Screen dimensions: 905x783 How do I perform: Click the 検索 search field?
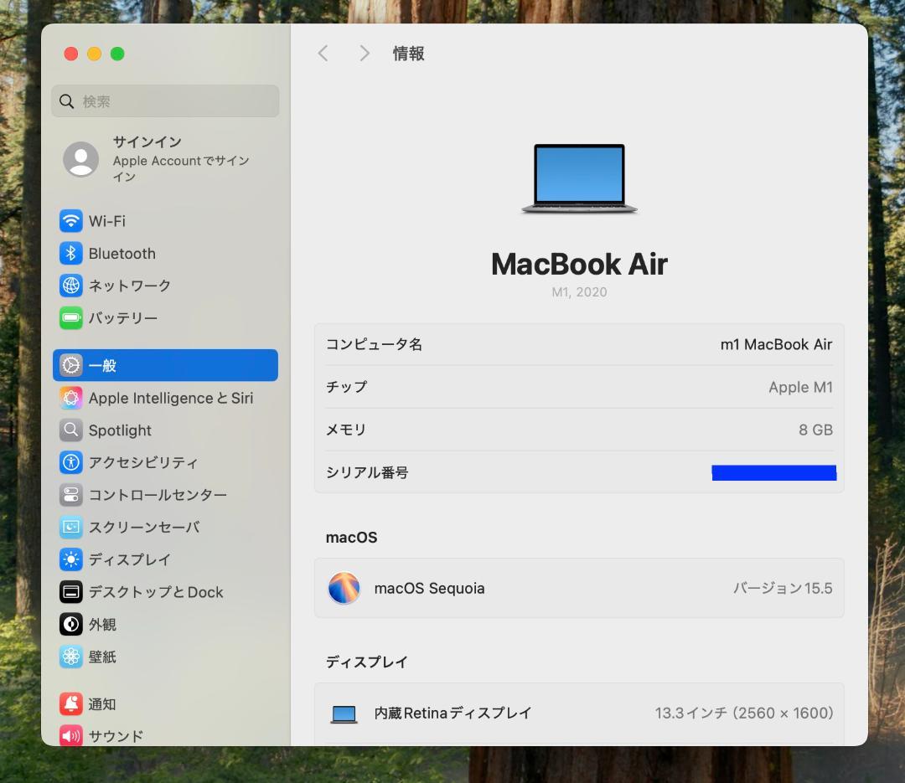[x=165, y=100]
